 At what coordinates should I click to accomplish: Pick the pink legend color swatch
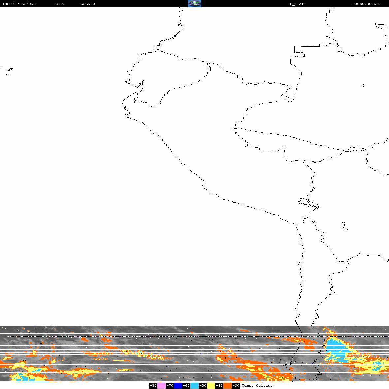[161, 385]
